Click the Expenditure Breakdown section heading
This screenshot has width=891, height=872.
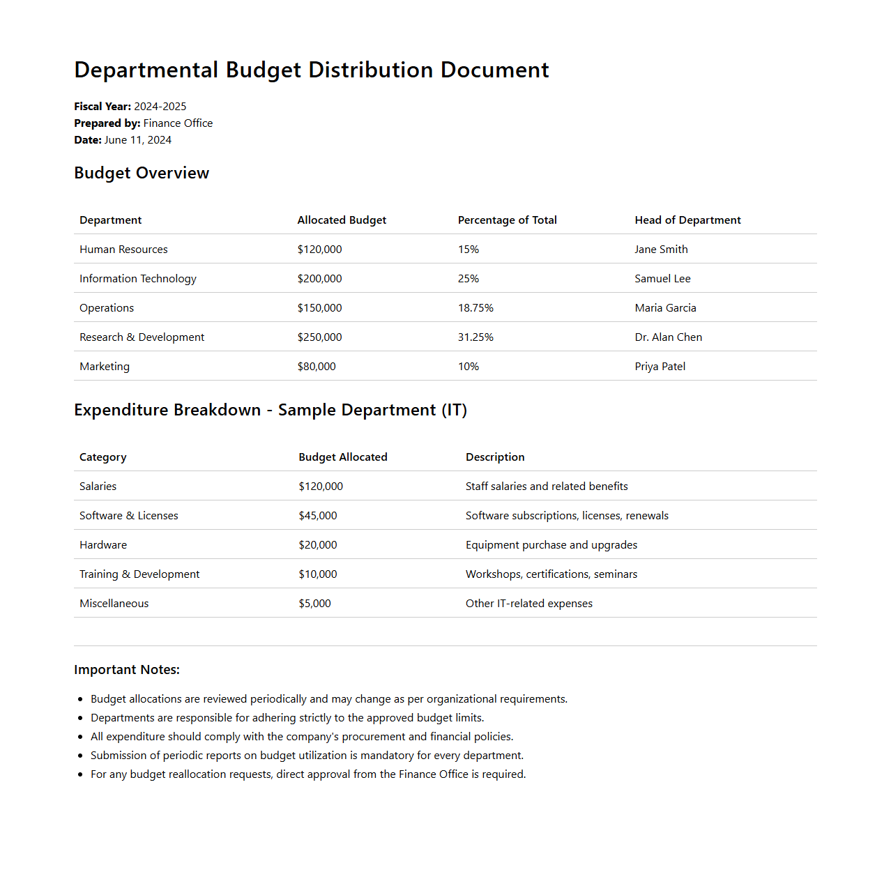click(x=271, y=410)
